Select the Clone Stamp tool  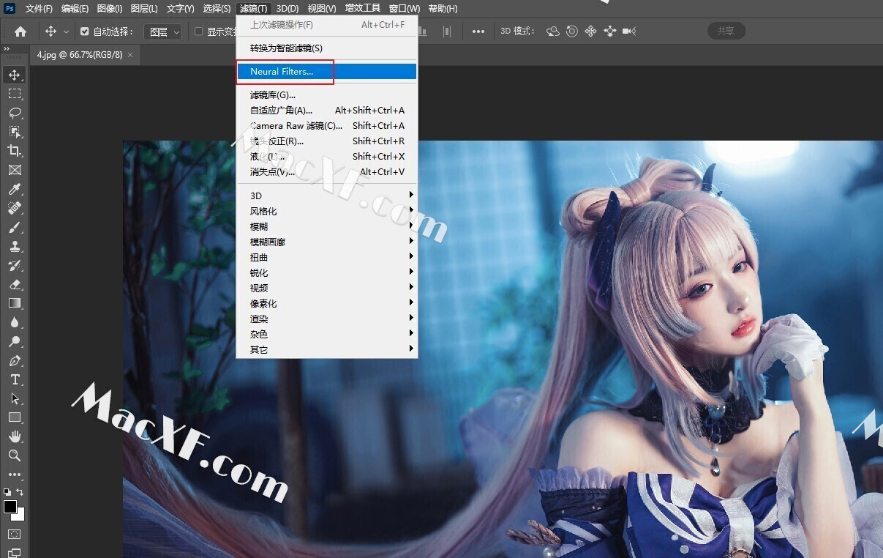[x=15, y=246]
